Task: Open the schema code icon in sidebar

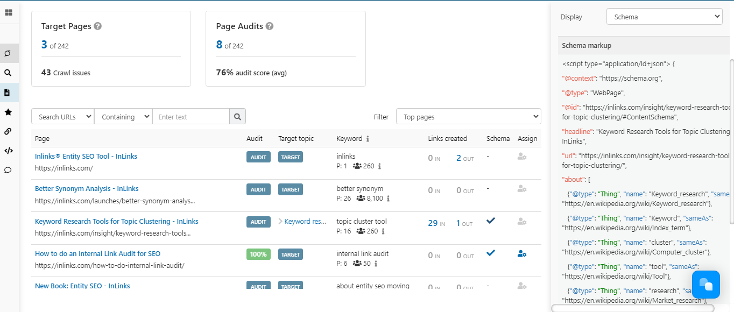Action: pos(8,151)
